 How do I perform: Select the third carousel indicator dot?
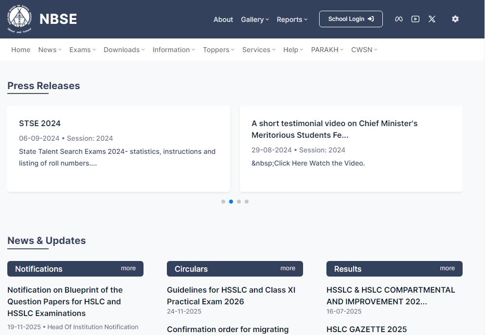click(239, 202)
